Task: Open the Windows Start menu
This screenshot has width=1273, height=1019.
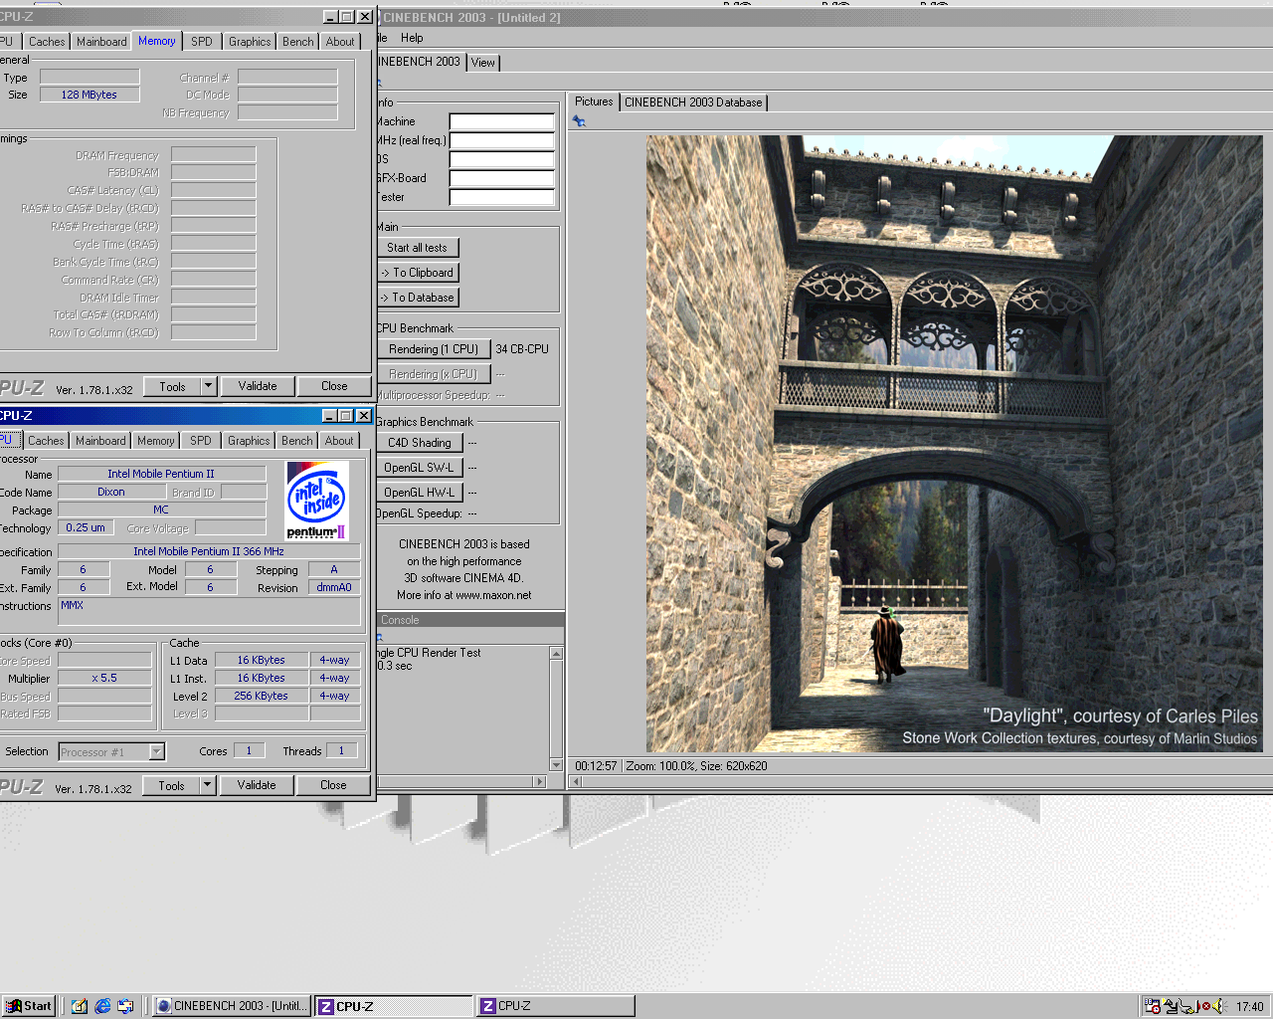Action: pos(28,1006)
